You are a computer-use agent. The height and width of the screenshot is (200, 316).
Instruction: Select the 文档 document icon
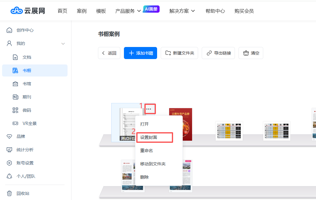point(15,57)
